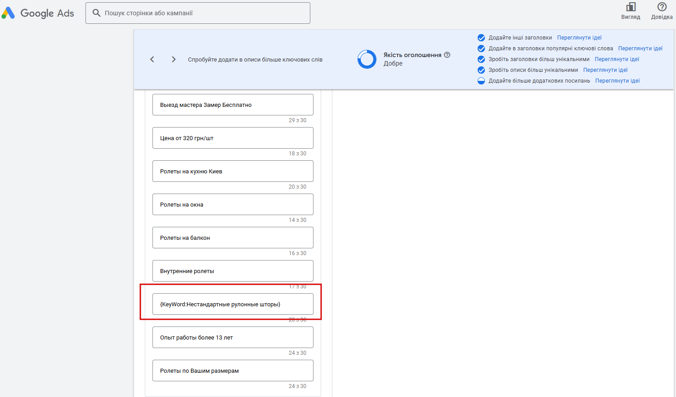Screen dimensions: 676x397
Task: Open Переглянути ідеї for unique headlines
Action: click(617, 59)
